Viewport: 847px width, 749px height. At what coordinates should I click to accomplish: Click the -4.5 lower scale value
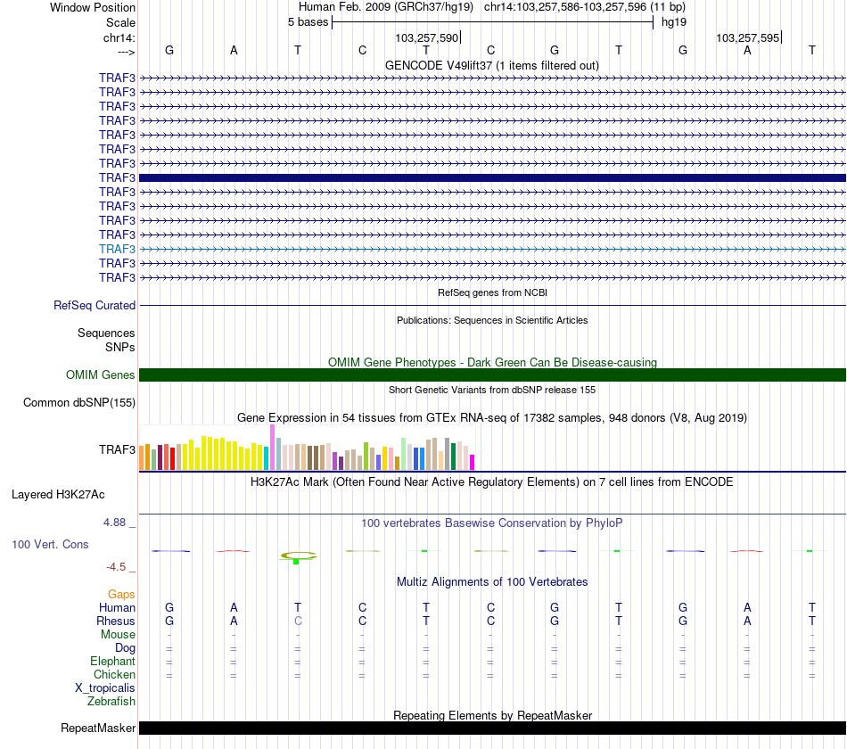[x=116, y=567]
